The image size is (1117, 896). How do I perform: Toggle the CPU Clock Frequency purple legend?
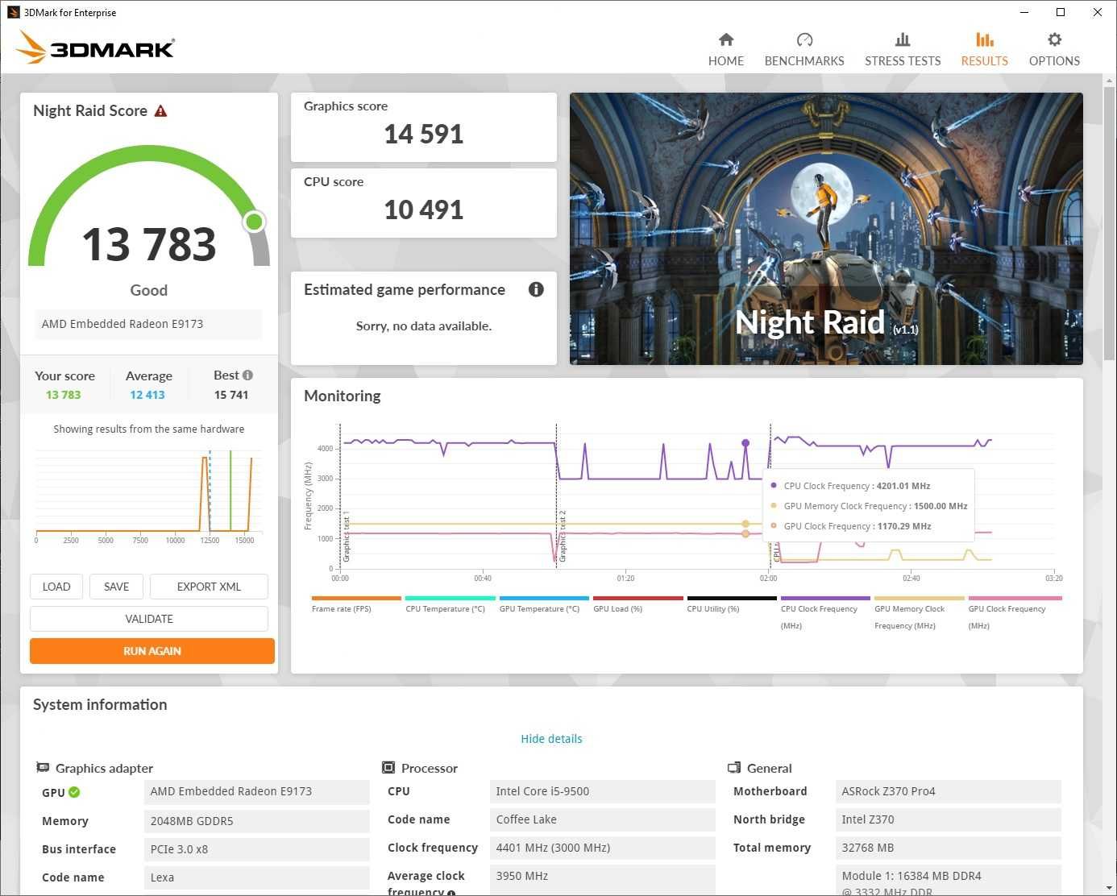pyautogui.click(x=825, y=612)
